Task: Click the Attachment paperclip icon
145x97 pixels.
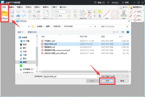Action: 100,16
